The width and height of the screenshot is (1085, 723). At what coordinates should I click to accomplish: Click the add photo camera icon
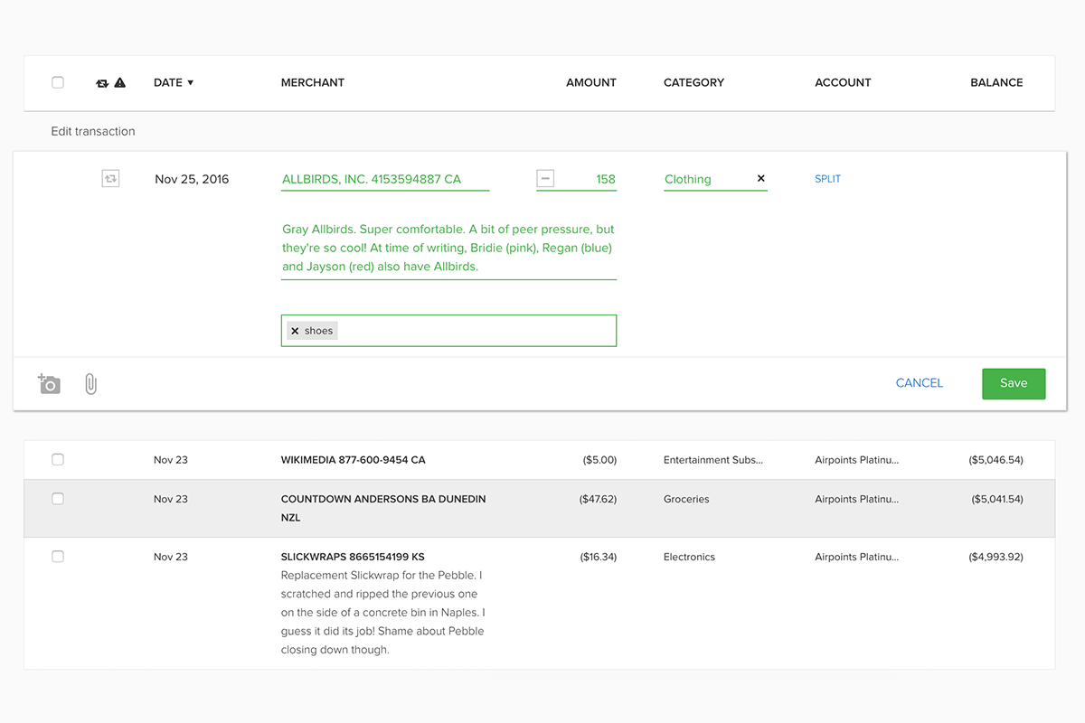tap(50, 384)
